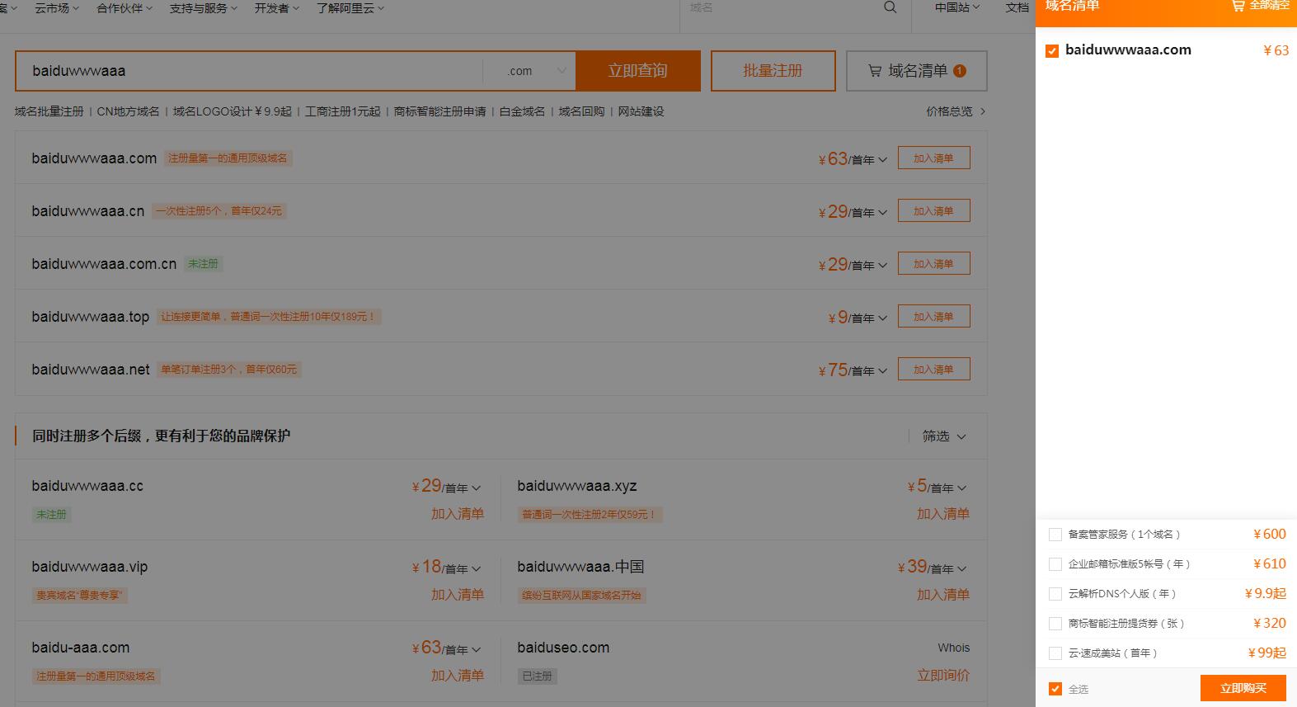The image size is (1297, 707).
Task: Check the 备案管家服务 option
Action: click(x=1055, y=535)
